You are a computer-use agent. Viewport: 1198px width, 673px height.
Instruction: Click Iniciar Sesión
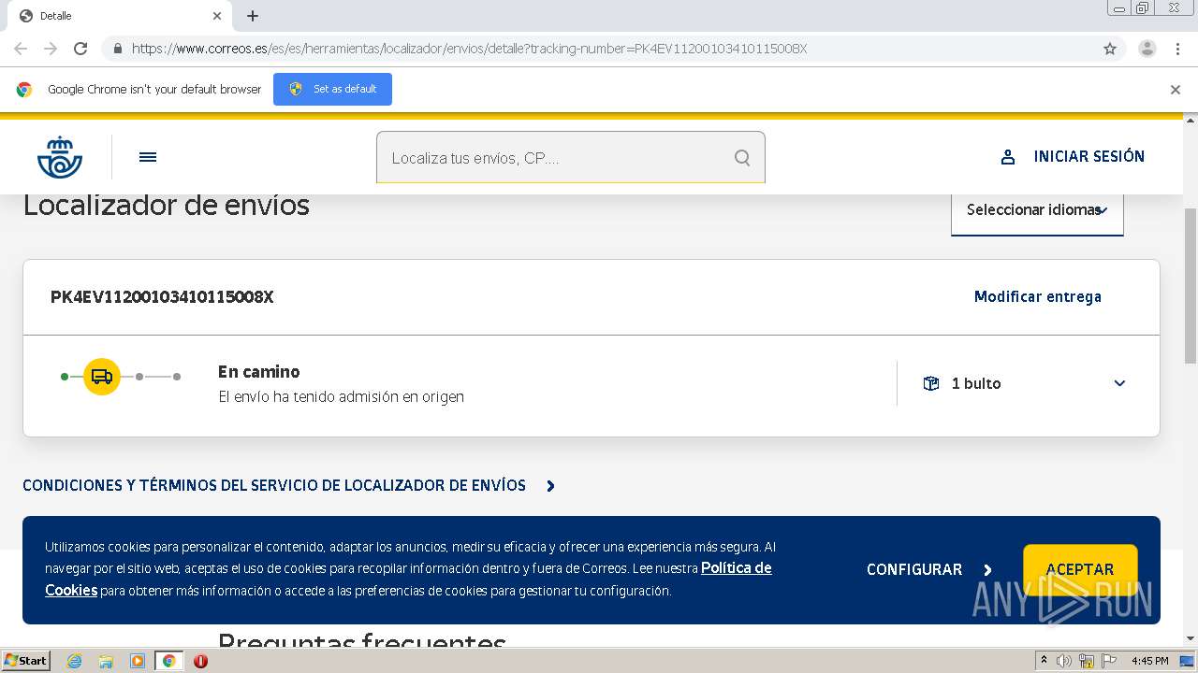tap(1089, 156)
